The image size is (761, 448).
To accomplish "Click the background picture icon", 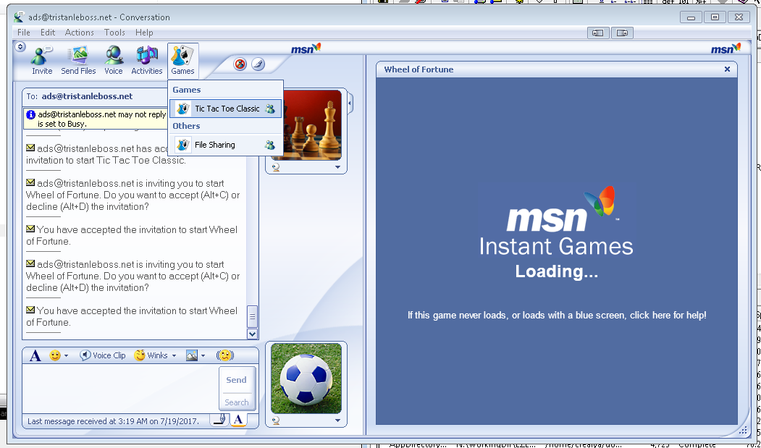I will click(192, 356).
